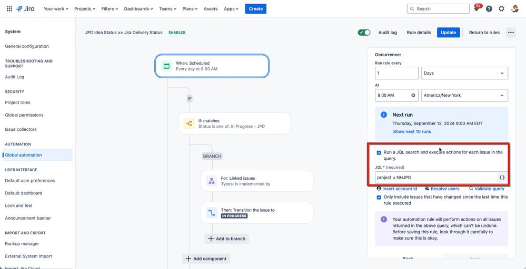
Task: Click the Run rule every number field
Action: click(397, 73)
